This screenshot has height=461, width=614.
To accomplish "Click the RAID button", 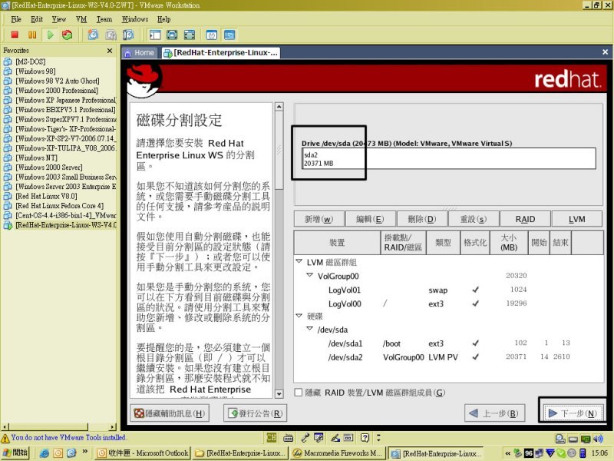I will (525, 219).
